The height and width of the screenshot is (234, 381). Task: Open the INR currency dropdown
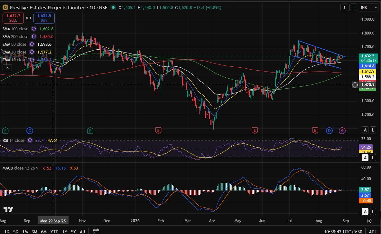tap(369, 7)
